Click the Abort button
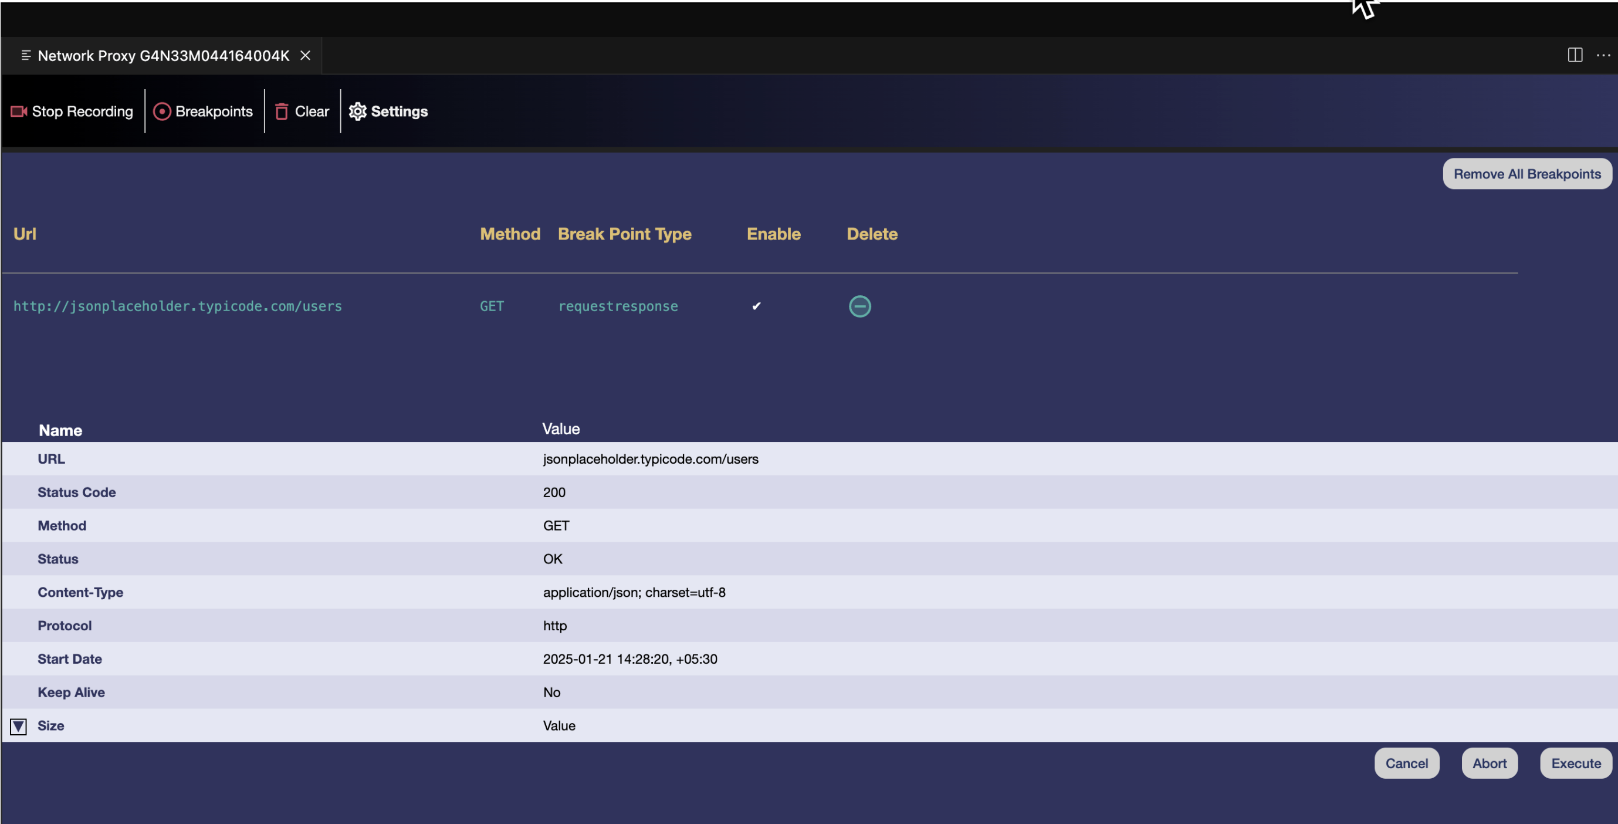The height and width of the screenshot is (824, 1618). 1490,763
